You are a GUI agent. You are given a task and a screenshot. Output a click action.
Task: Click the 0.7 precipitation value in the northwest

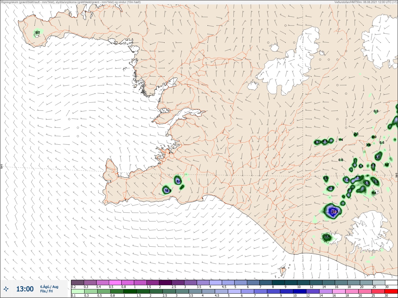(x=38, y=33)
